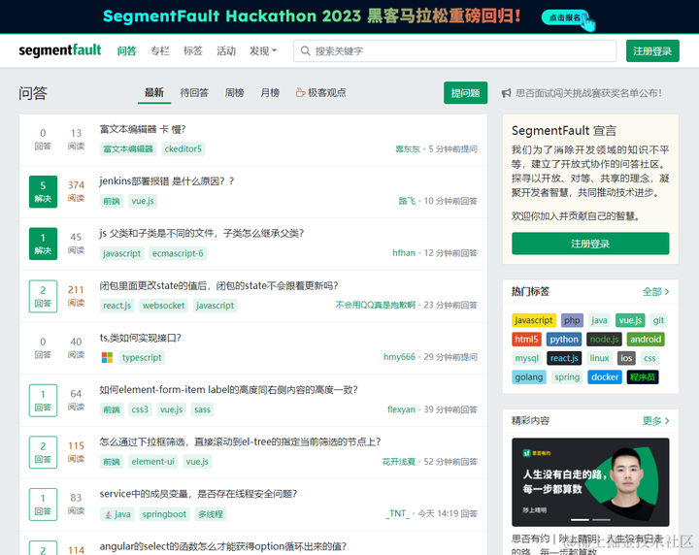Click the element-ui tag

tap(153, 462)
